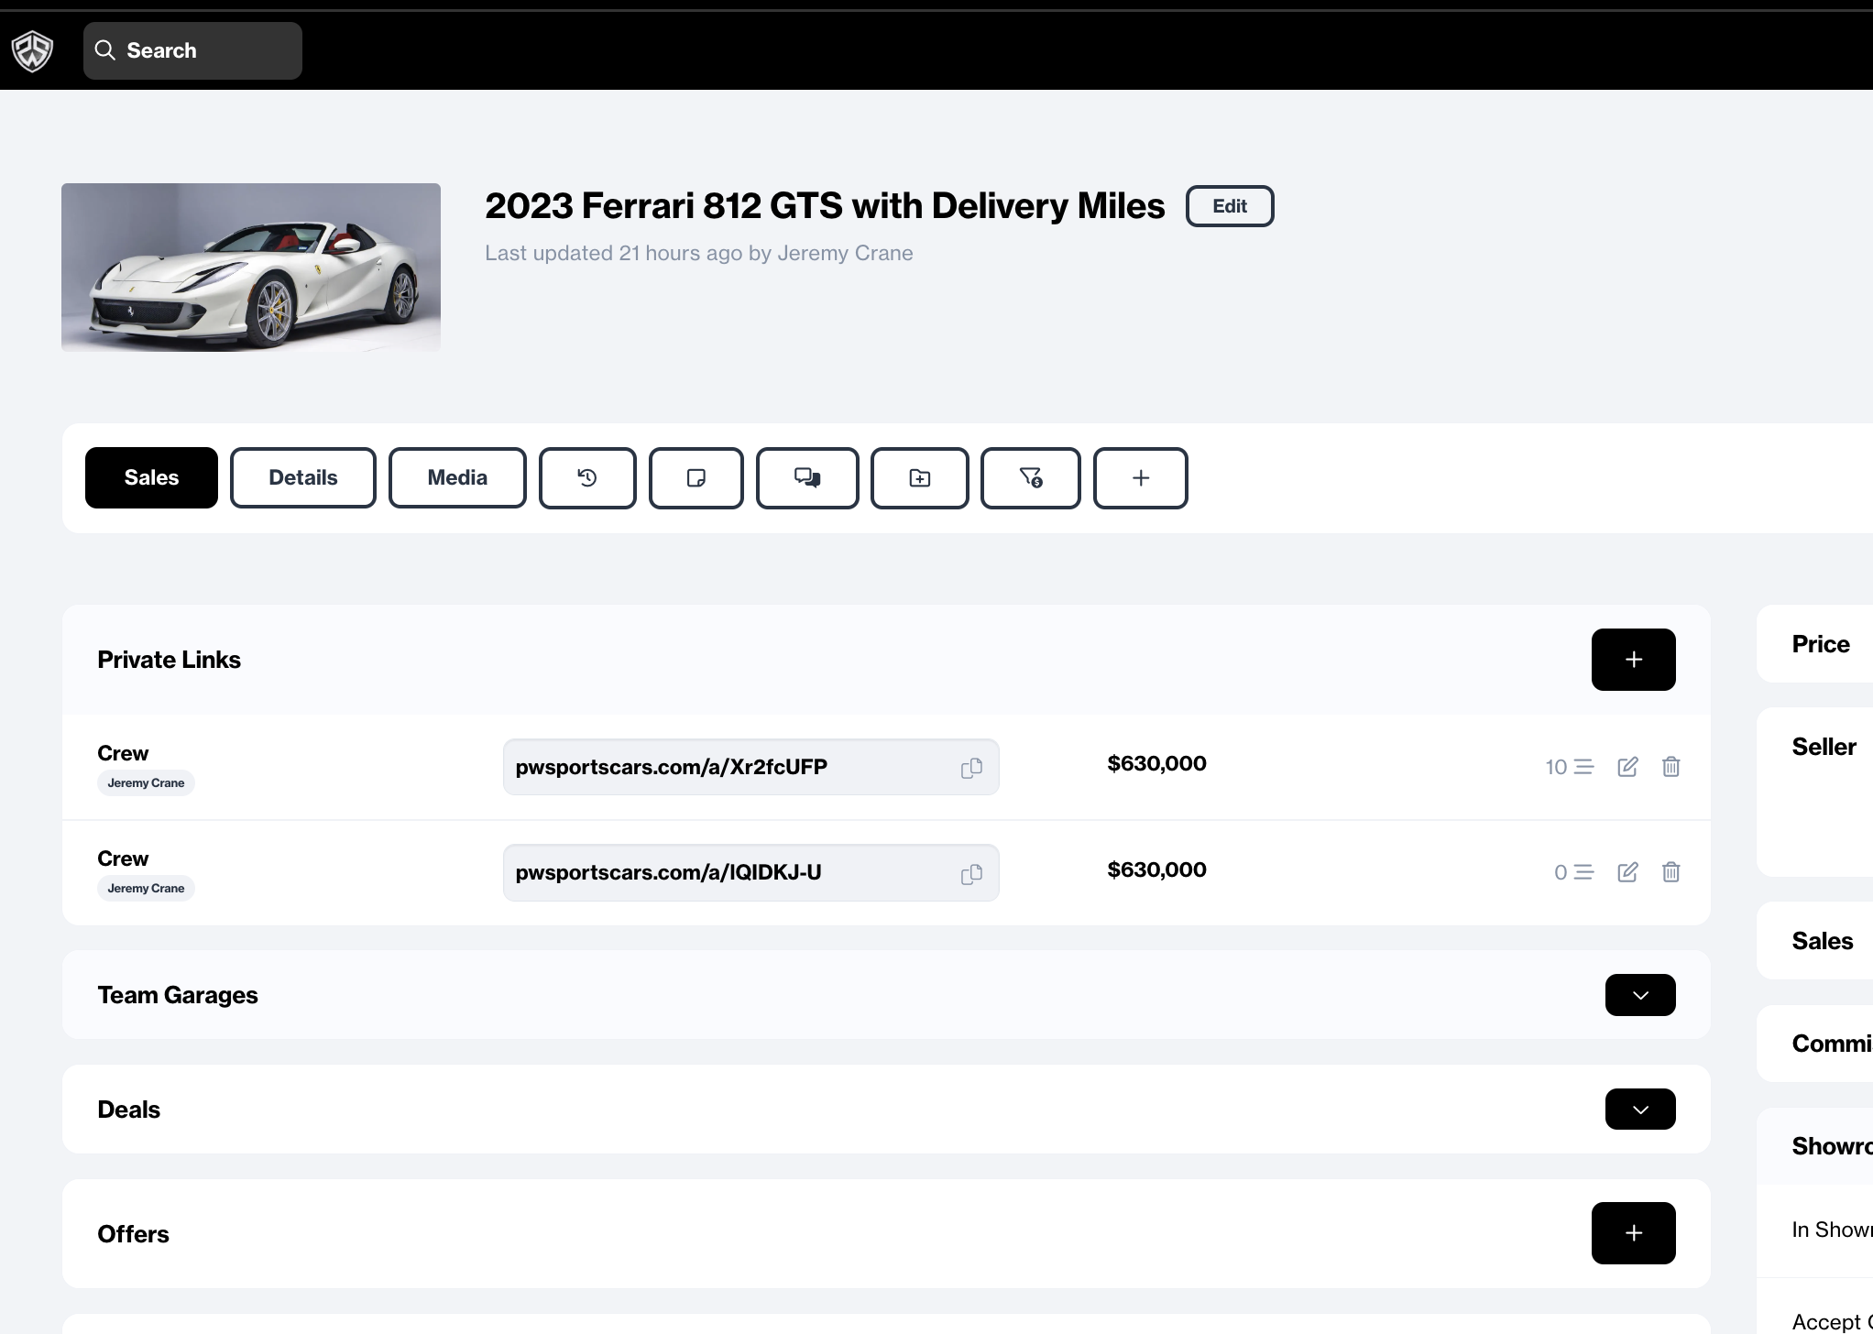This screenshot has width=1873, height=1334.
Task: Edit the first Crew private link
Action: click(1627, 766)
